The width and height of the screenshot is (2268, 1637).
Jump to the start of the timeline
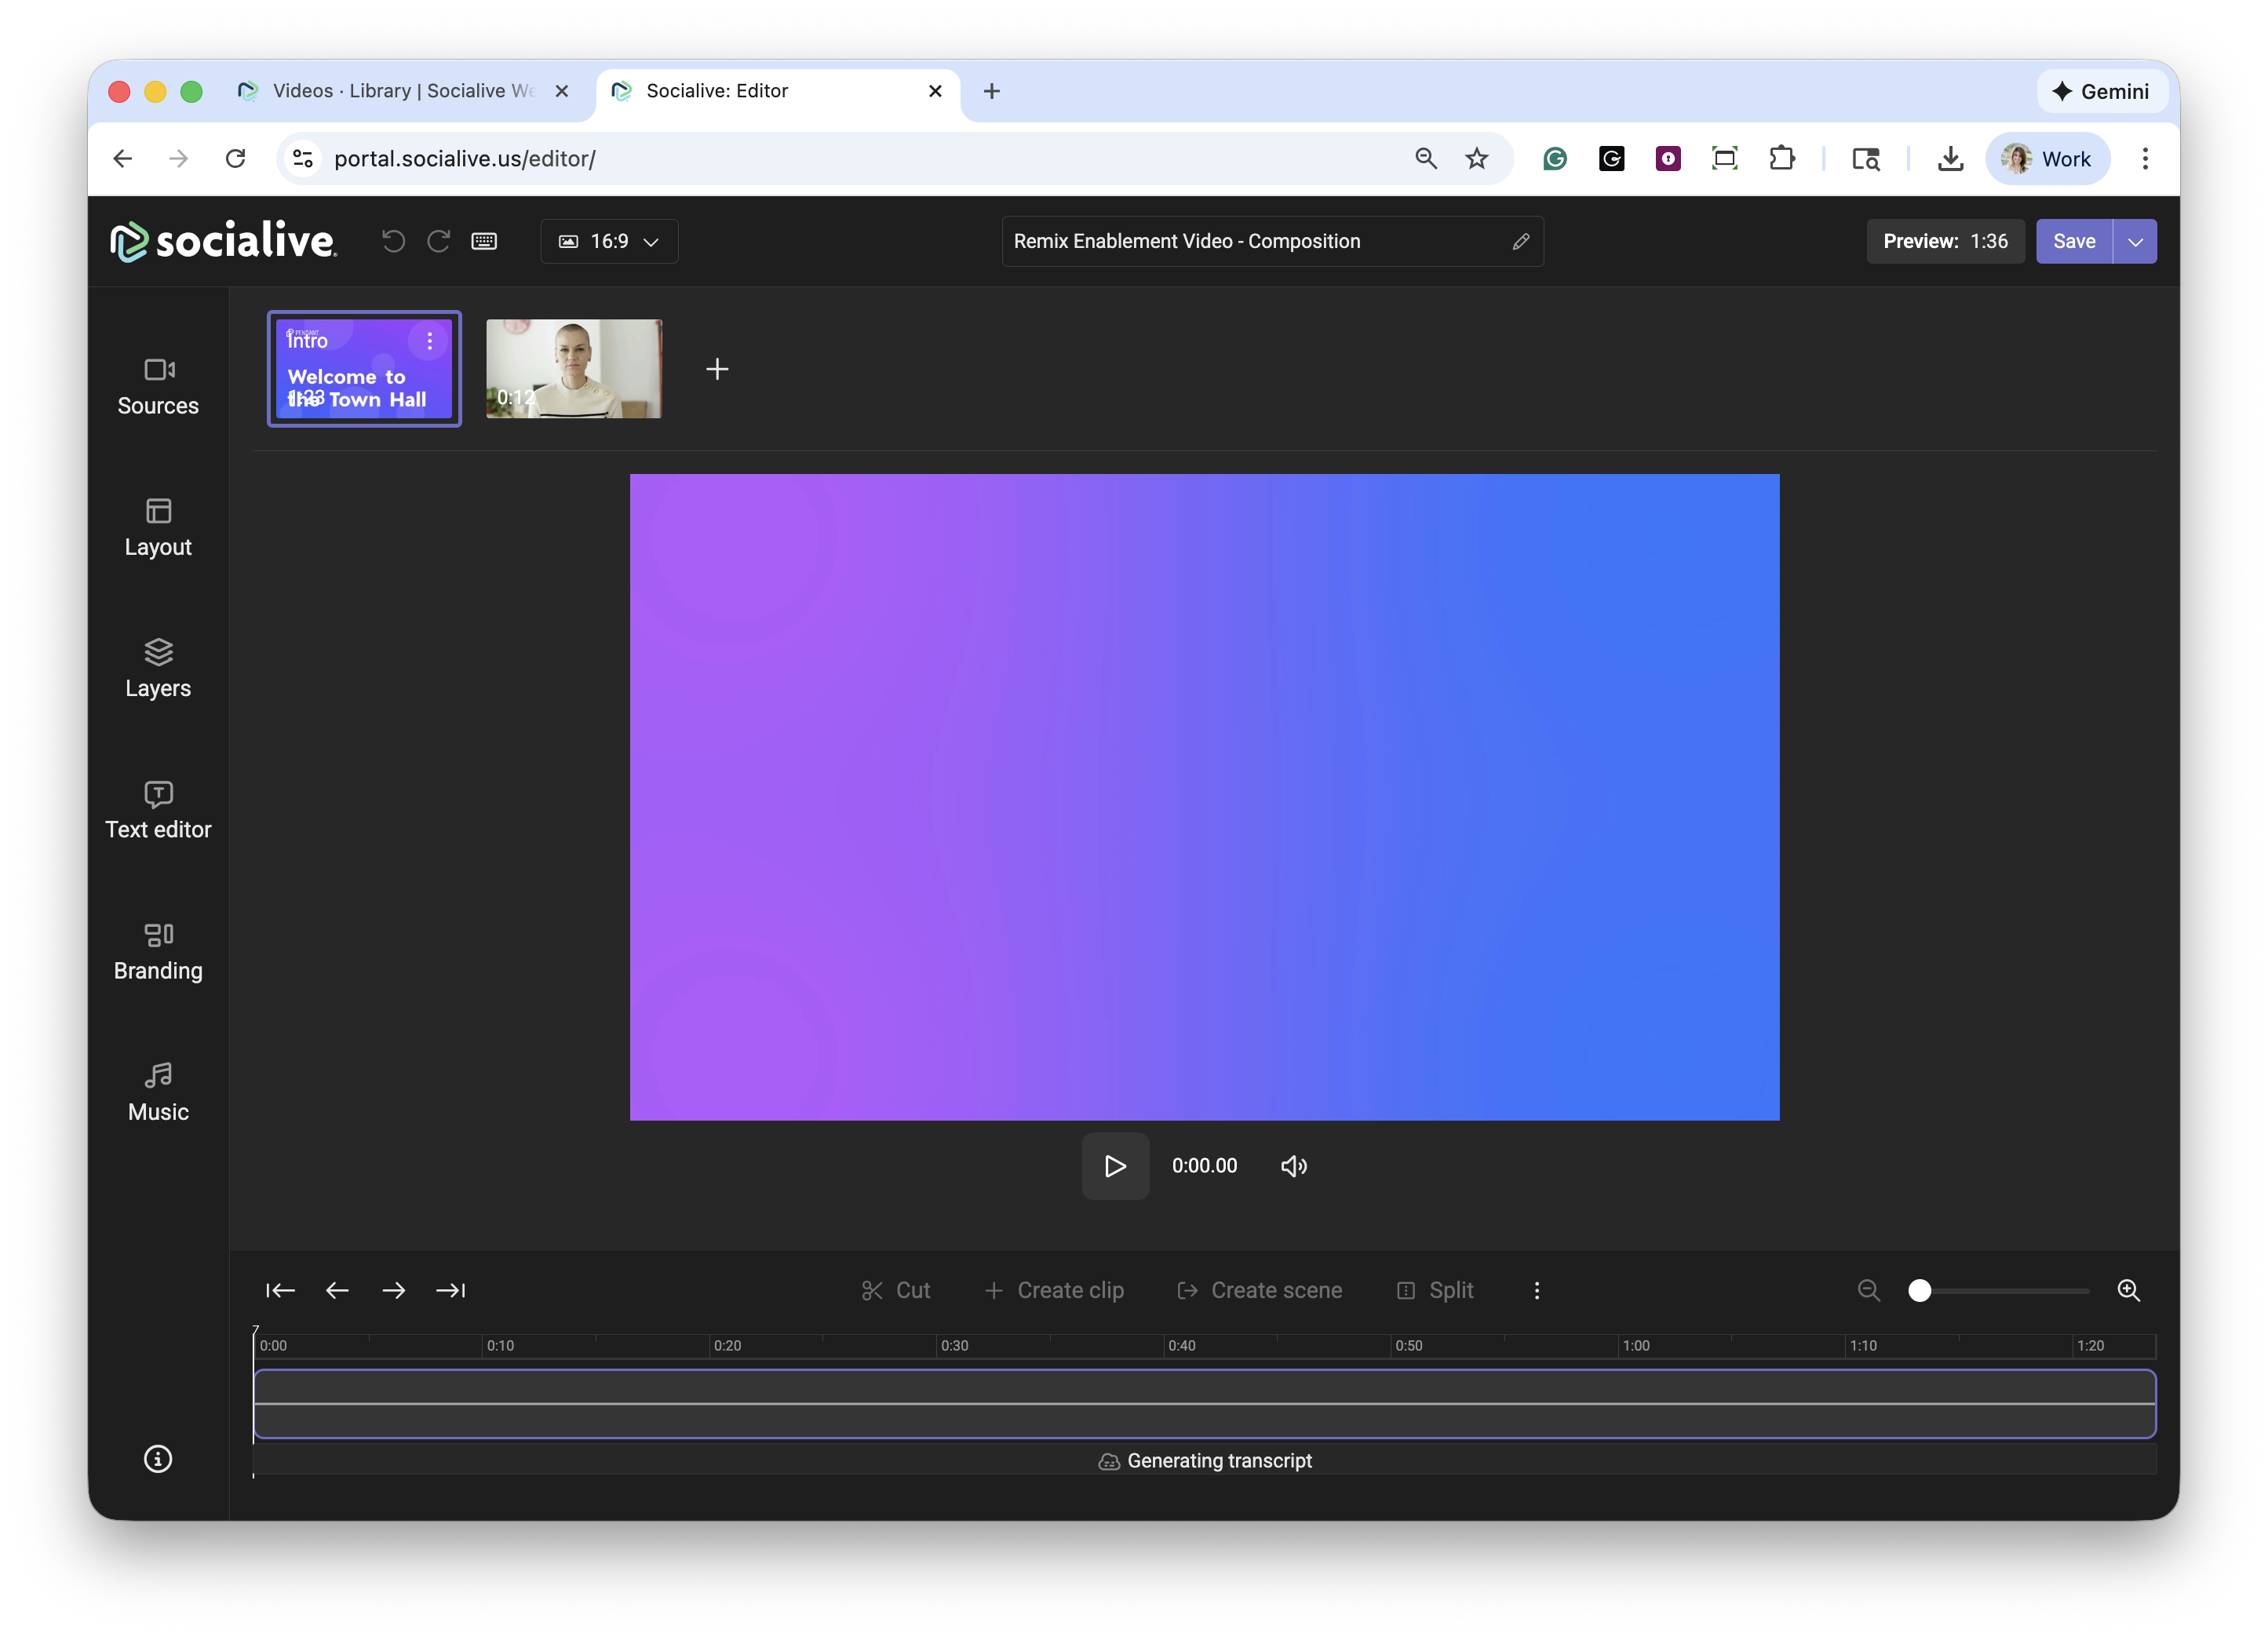click(280, 1290)
